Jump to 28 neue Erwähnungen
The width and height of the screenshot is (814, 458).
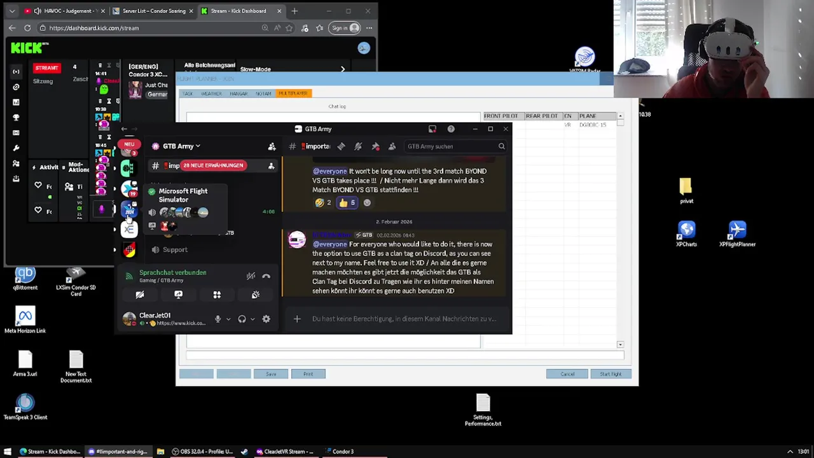coord(213,165)
